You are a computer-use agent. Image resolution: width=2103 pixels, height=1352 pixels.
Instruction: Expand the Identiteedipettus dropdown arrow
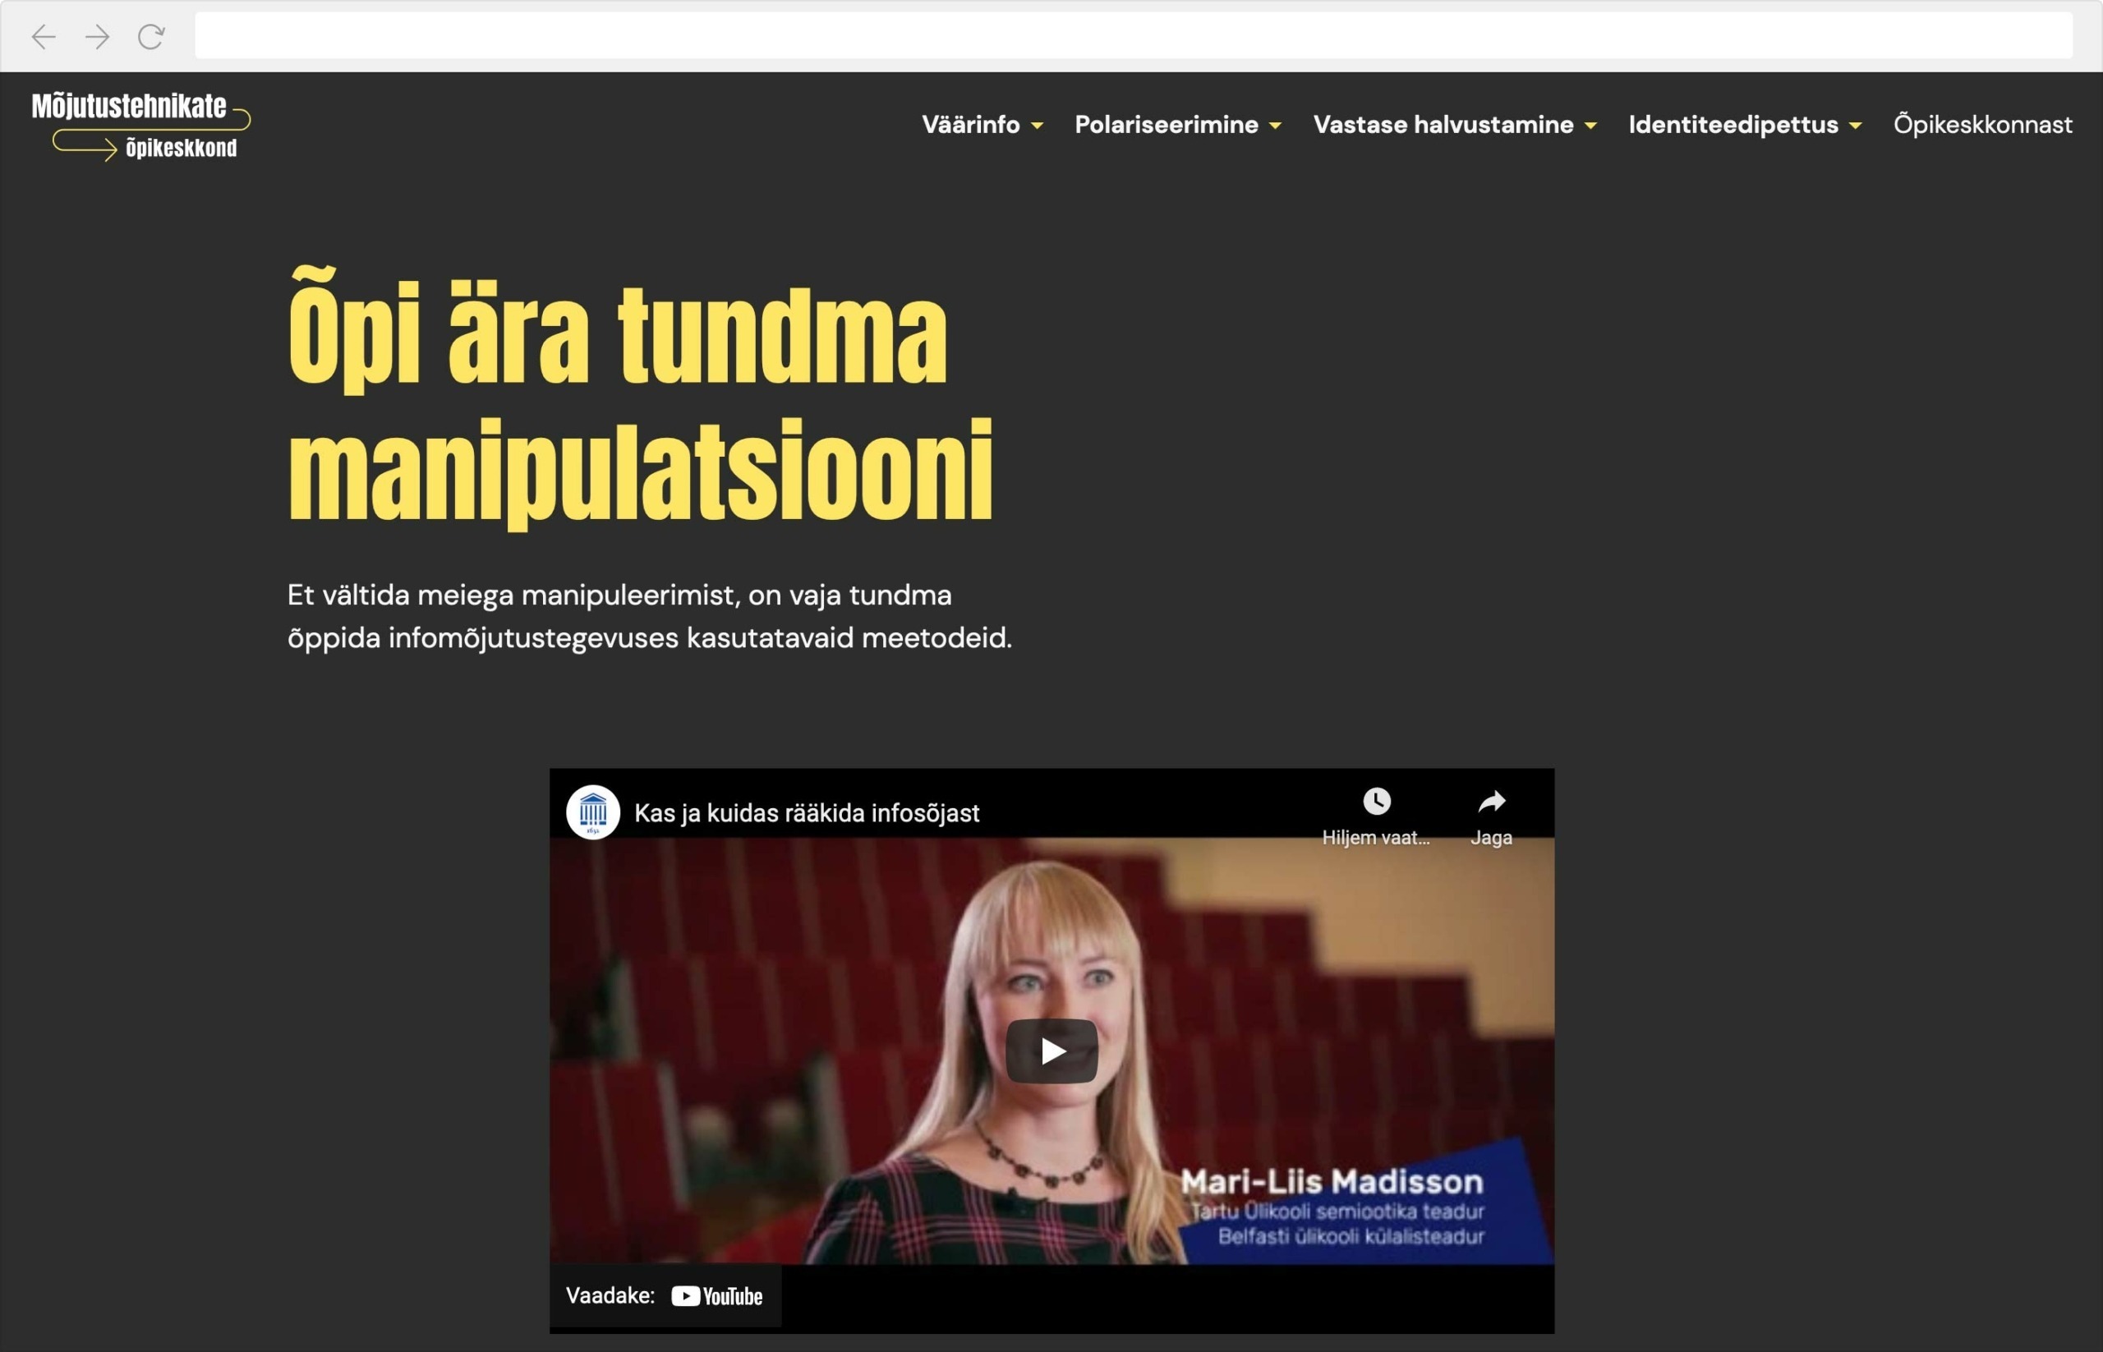(1855, 126)
